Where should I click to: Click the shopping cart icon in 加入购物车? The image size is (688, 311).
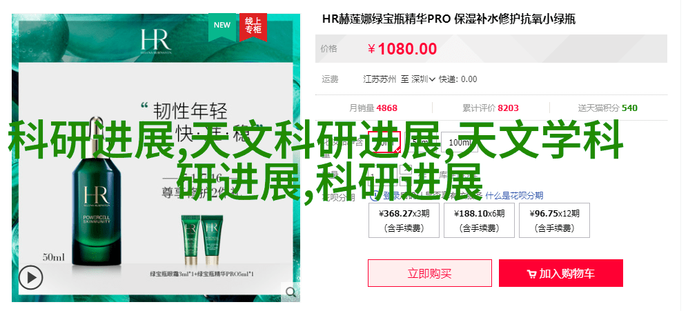(531, 274)
